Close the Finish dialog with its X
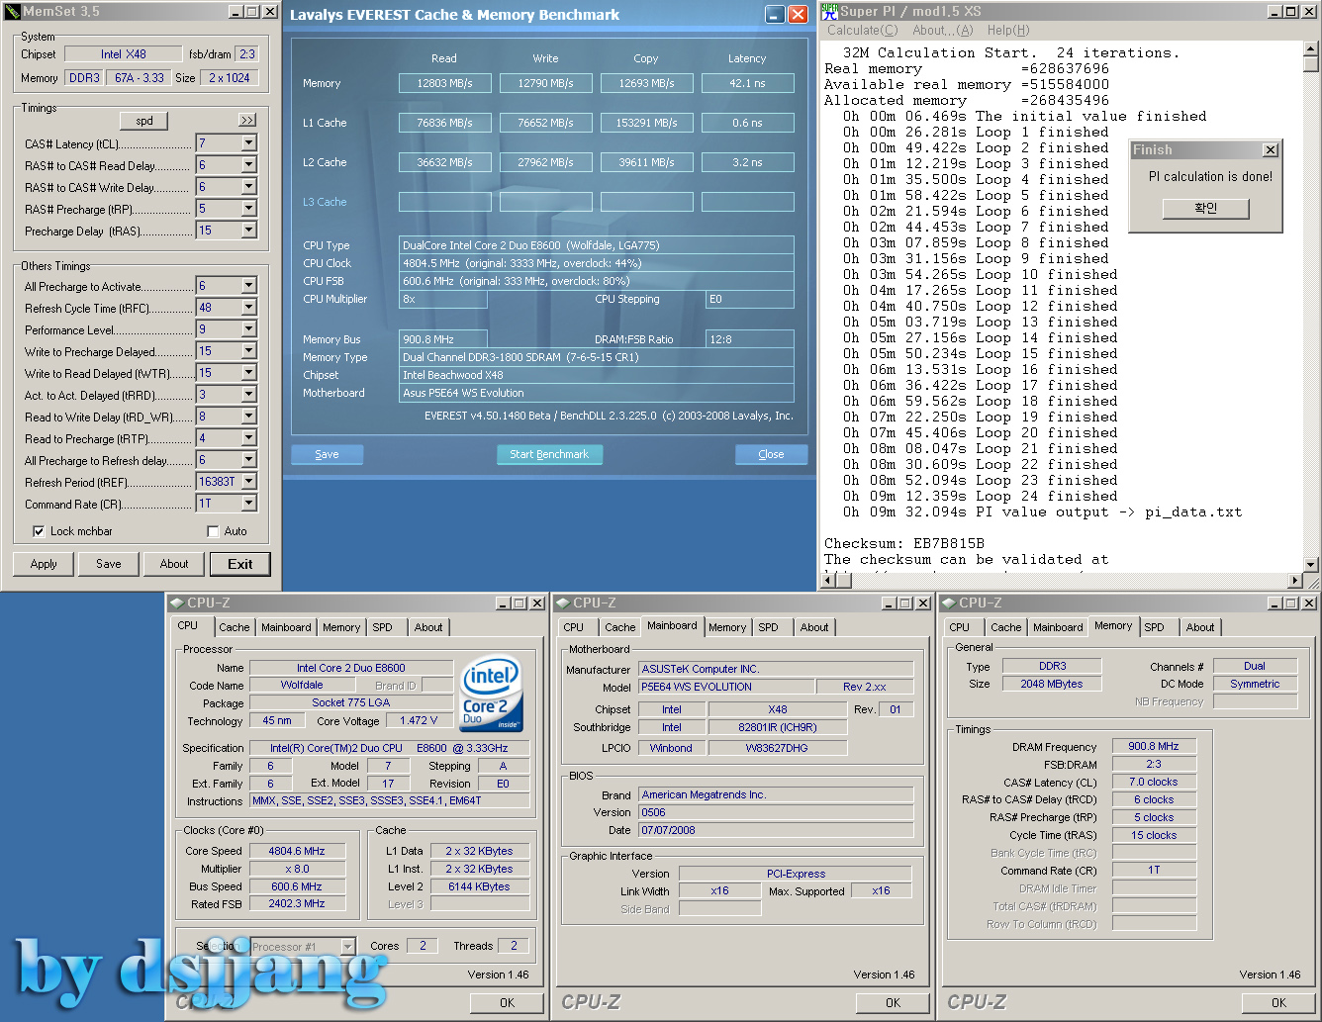This screenshot has width=1322, height=1022. point(1271,150)
